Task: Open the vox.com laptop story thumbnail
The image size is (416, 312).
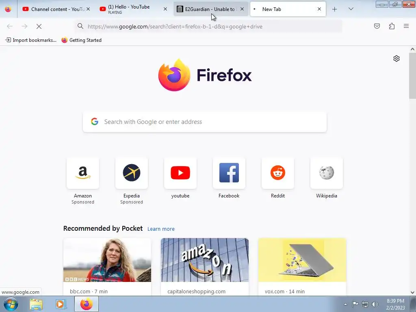Action: click(302, 260)
